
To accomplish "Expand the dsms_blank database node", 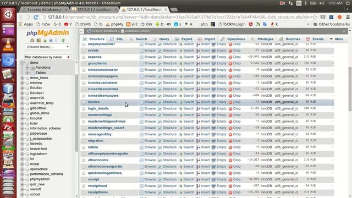I will [22, 78].
